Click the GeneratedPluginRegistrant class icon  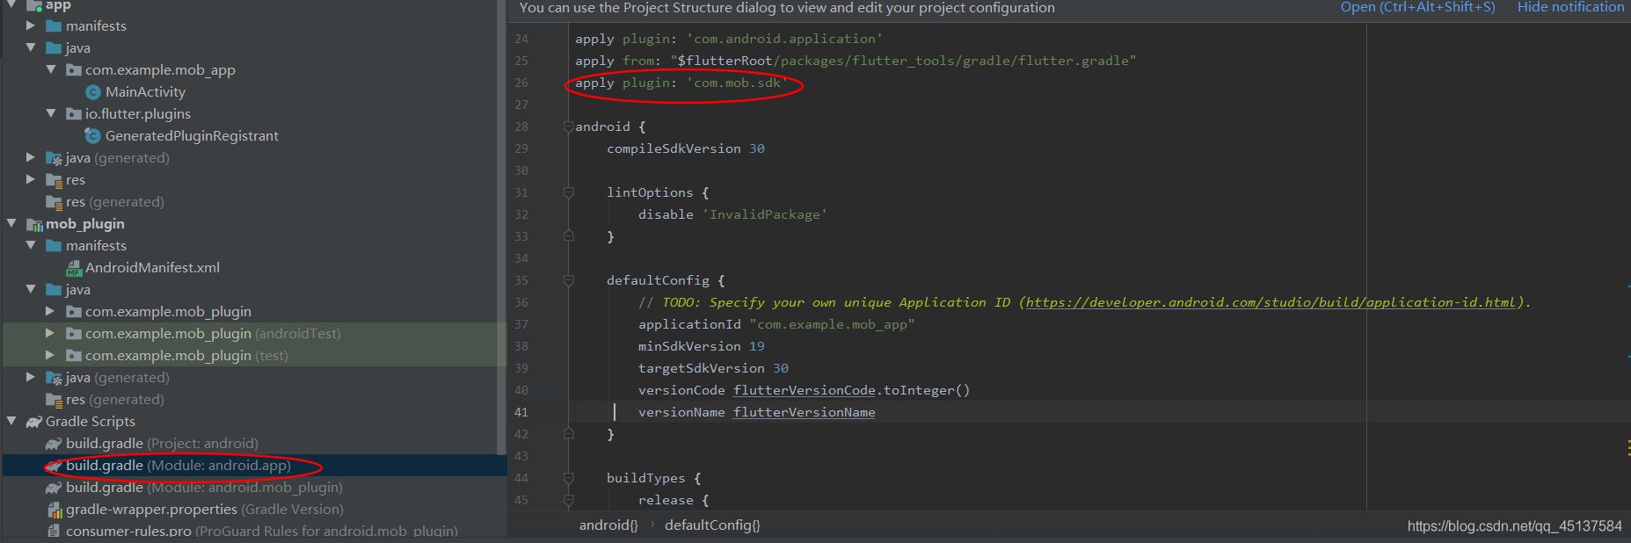pos(92,135)
